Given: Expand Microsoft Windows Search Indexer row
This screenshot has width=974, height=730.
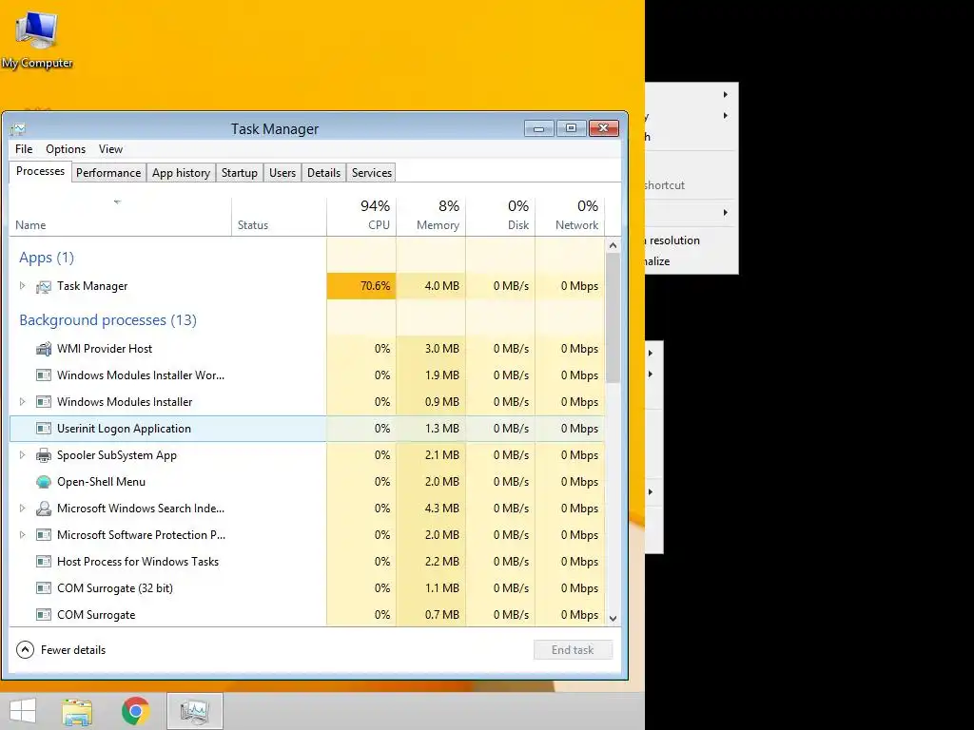Looking at the screenshot, I should (23, 509).
